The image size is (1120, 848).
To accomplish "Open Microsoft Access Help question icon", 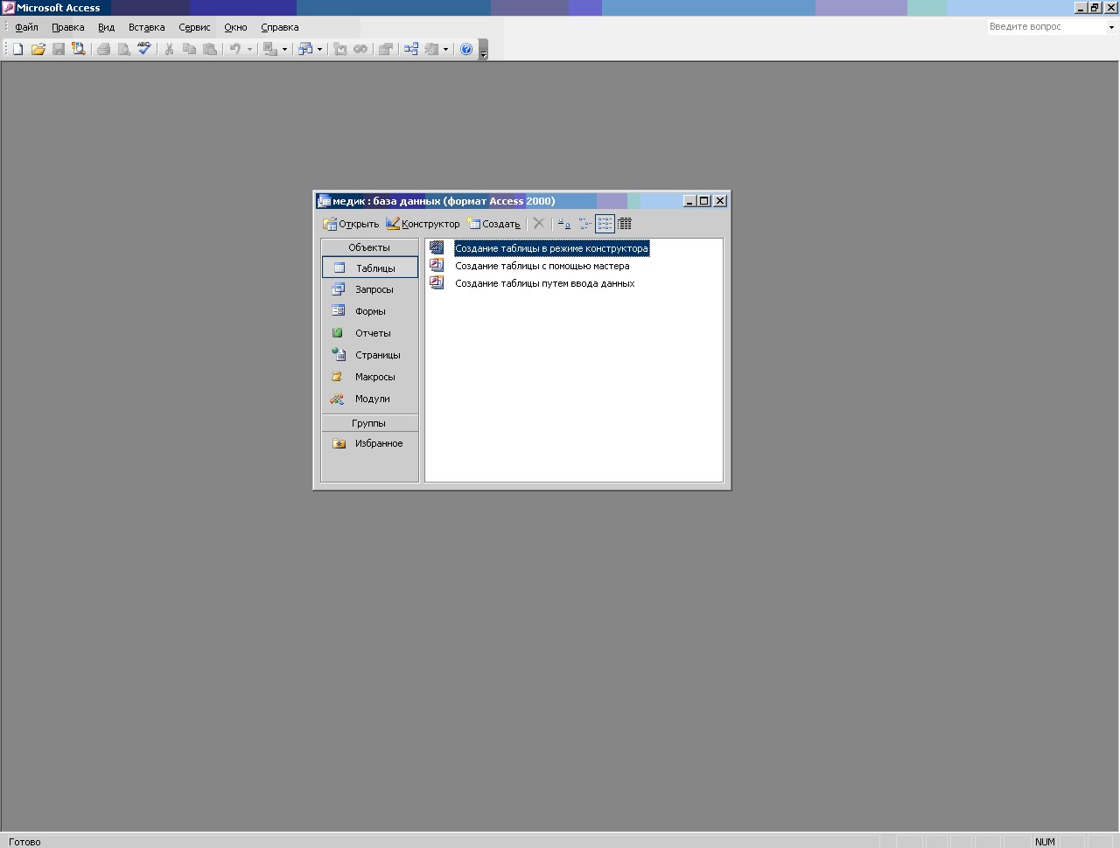I will (466, 50).
